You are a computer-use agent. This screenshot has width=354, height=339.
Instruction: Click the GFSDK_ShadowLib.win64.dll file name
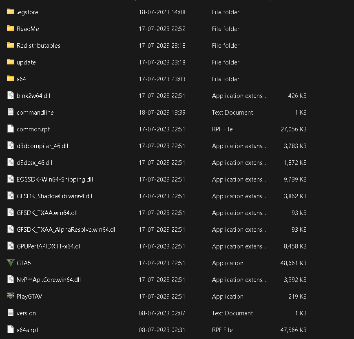54,196
